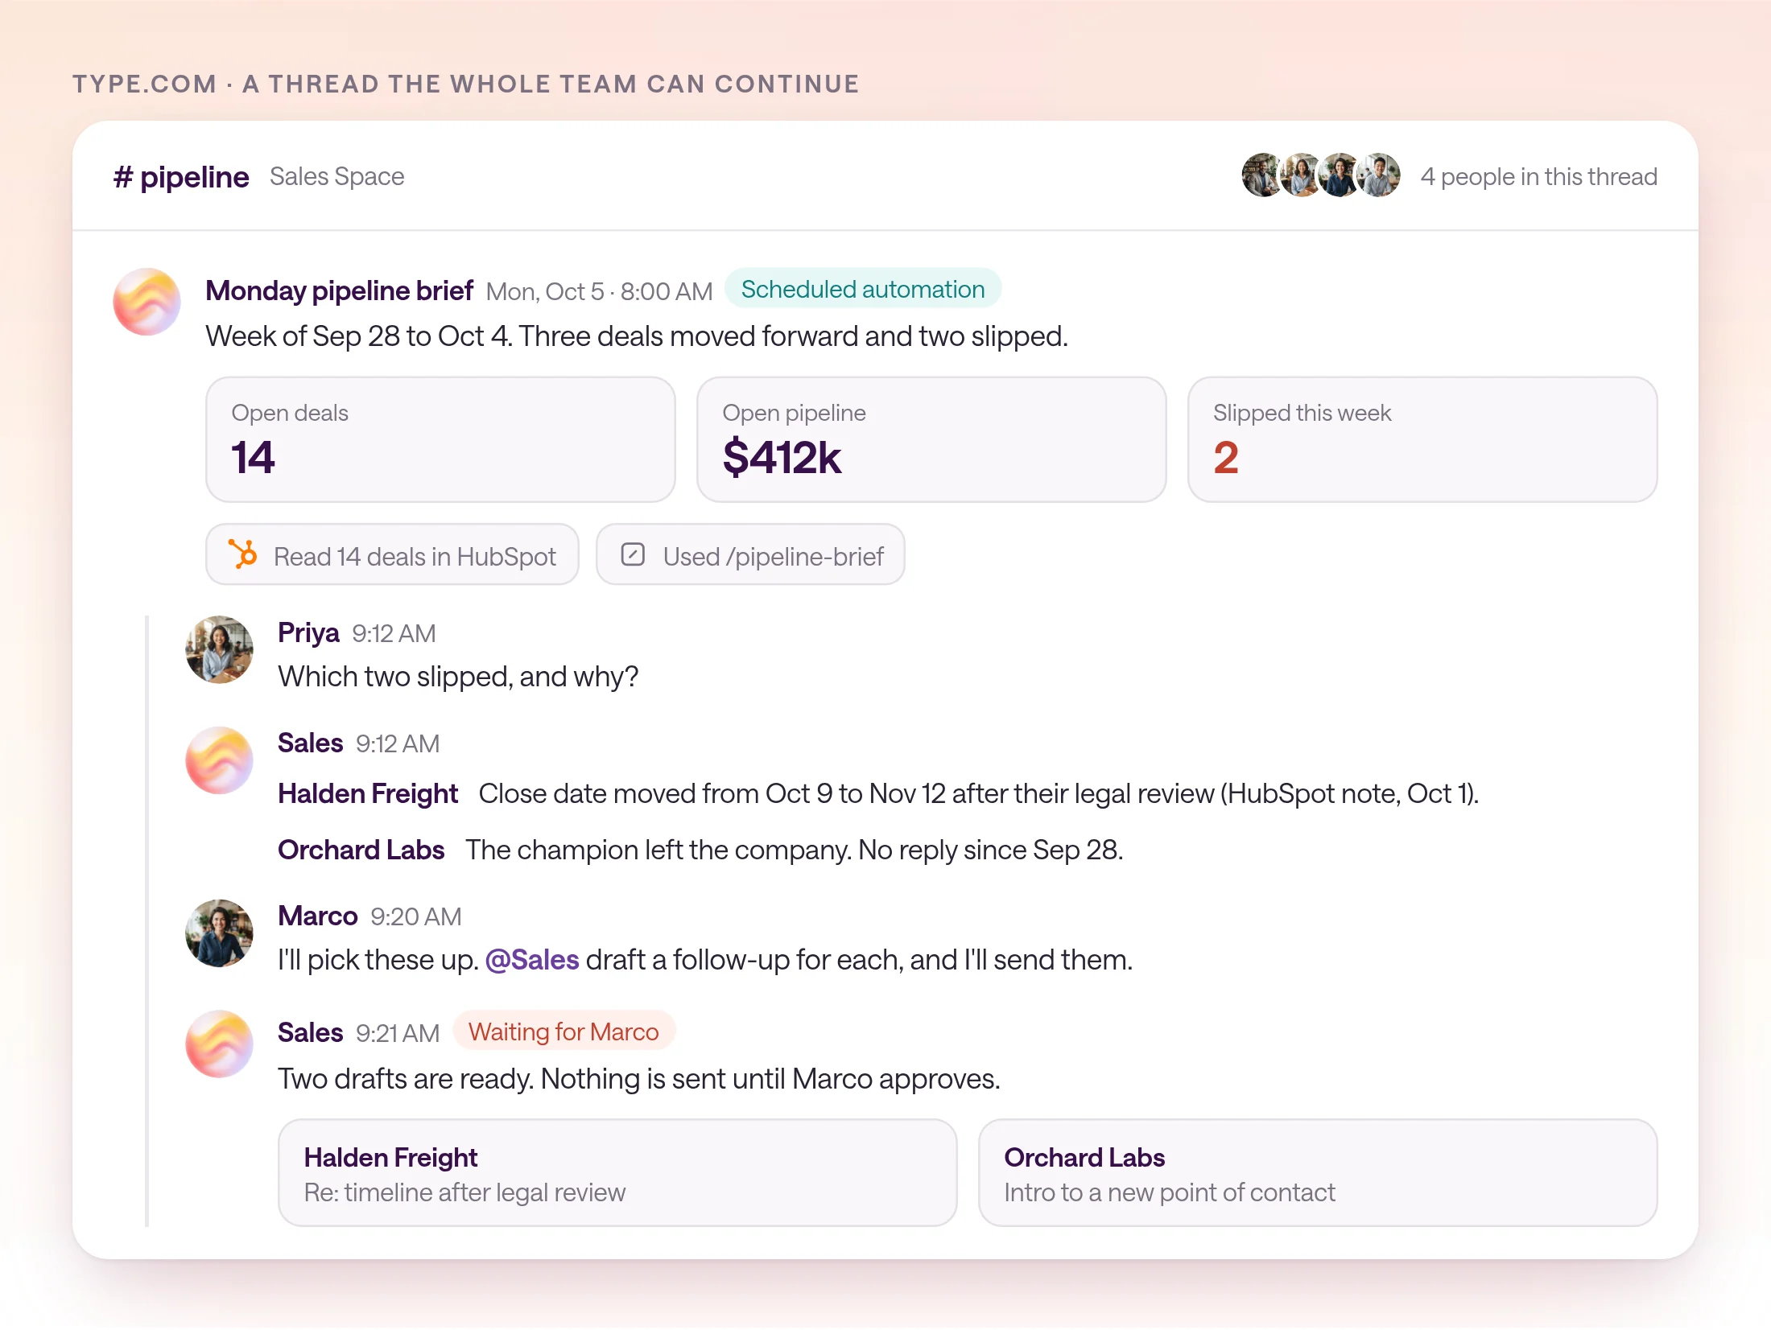Click the Sales Space label
This screenshot has width=1771, height=1330.
(336, 176)
